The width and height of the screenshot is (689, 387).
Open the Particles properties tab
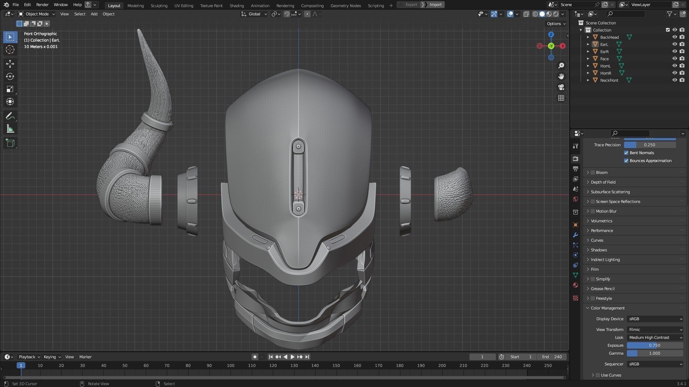(576, 245)
